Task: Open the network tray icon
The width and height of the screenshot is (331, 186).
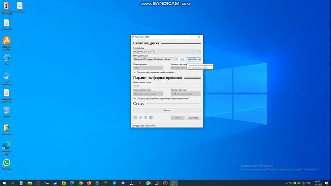Action: click(291, 183)
